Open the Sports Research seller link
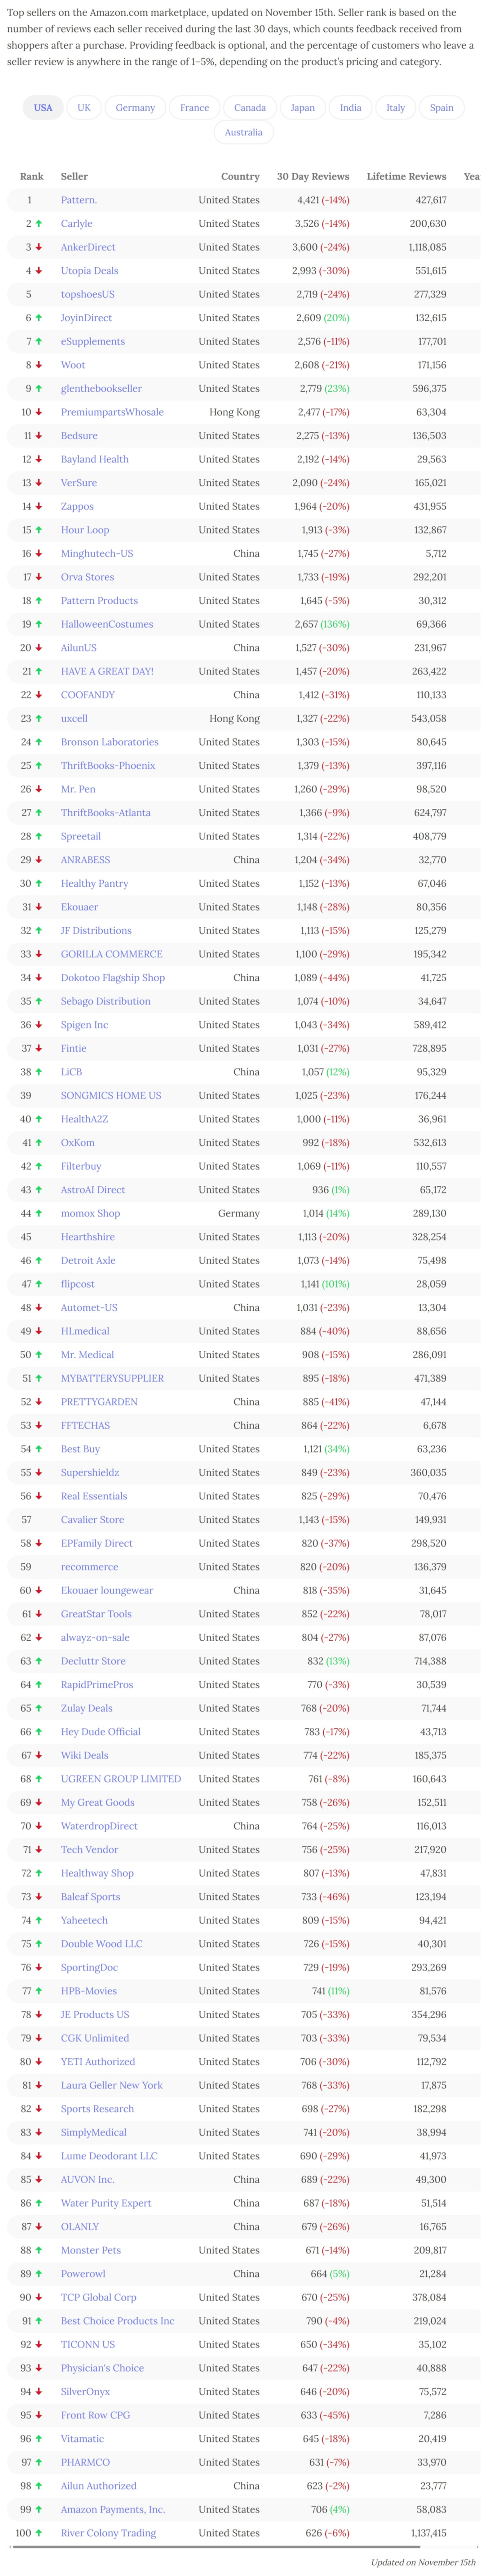 [98, 2109]
